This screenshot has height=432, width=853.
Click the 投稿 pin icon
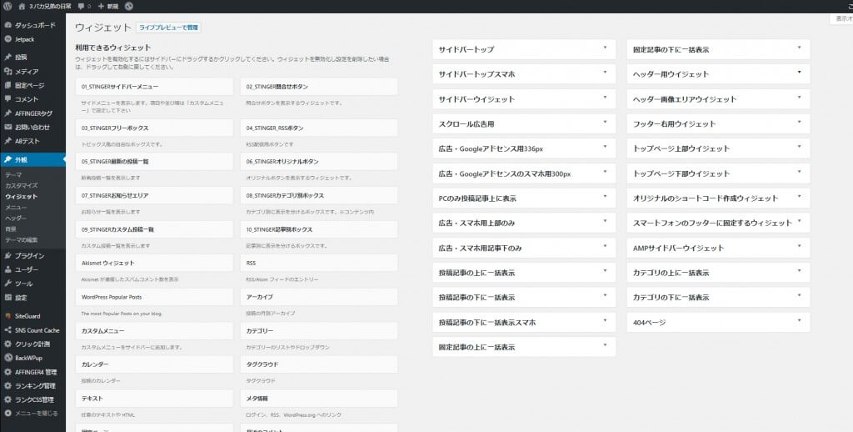click(x=7, y=57)
